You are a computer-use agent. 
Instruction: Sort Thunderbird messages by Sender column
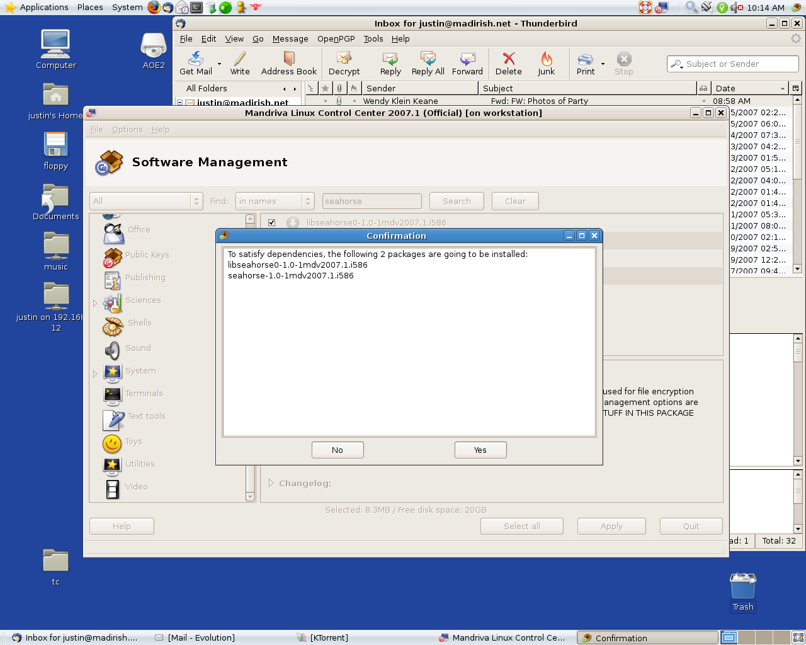(419, 88)
